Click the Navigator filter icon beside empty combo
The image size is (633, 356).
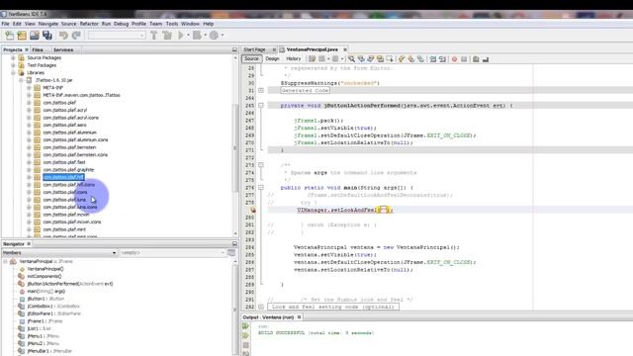click(x=231, y=253)
